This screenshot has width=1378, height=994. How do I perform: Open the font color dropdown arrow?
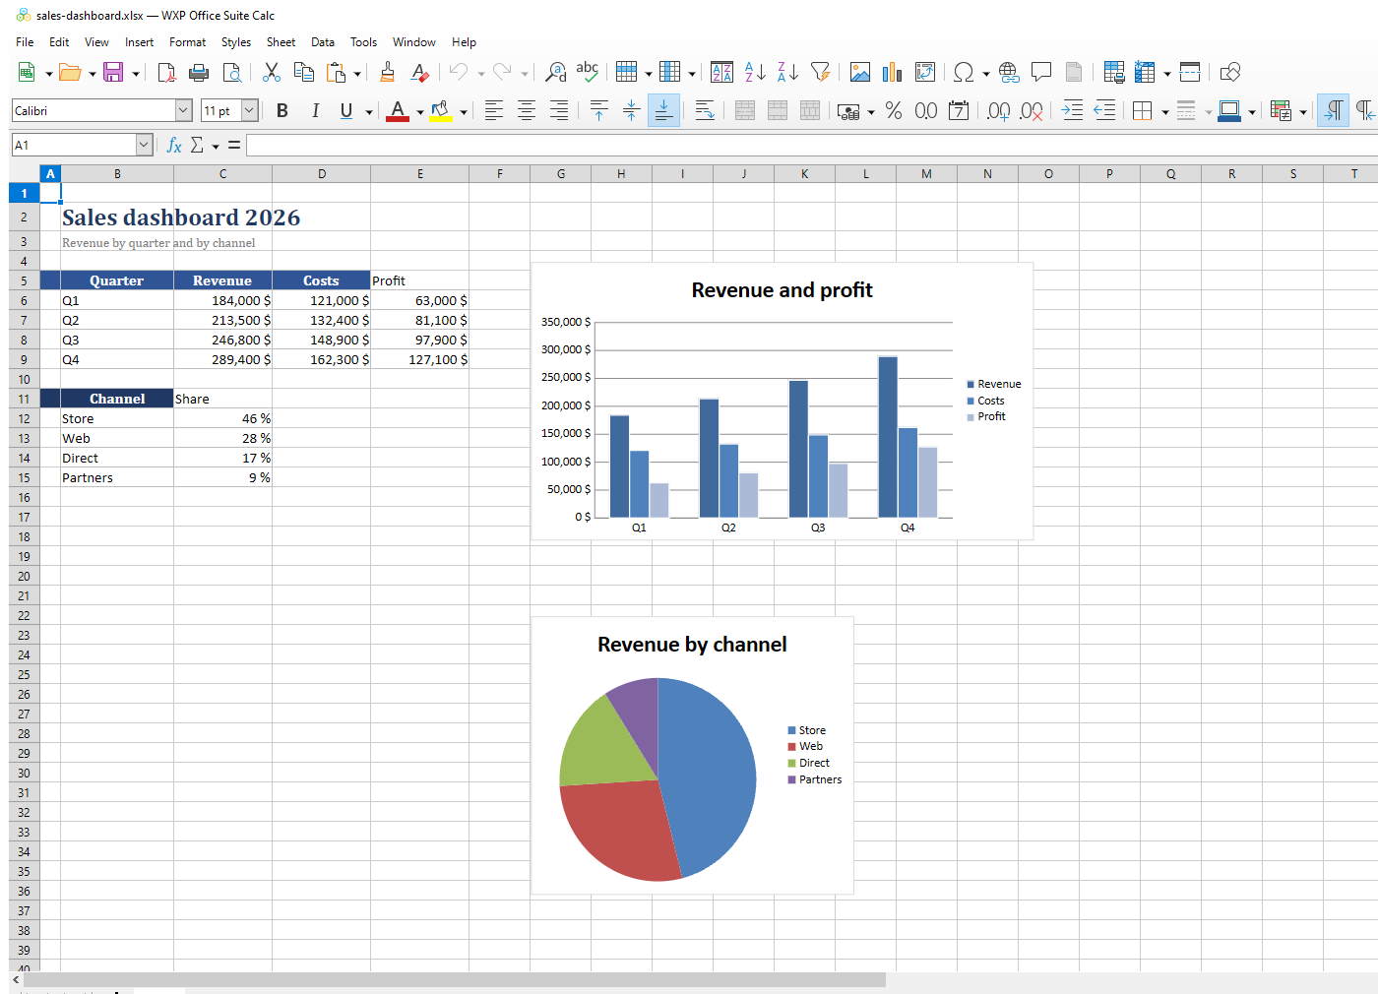(x=420, y=112)
